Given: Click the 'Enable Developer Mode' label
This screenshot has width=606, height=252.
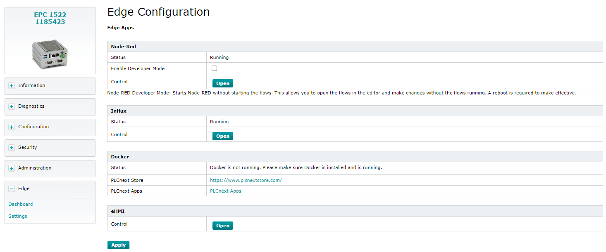Looking at the screenshot, I should pos(138,68).
